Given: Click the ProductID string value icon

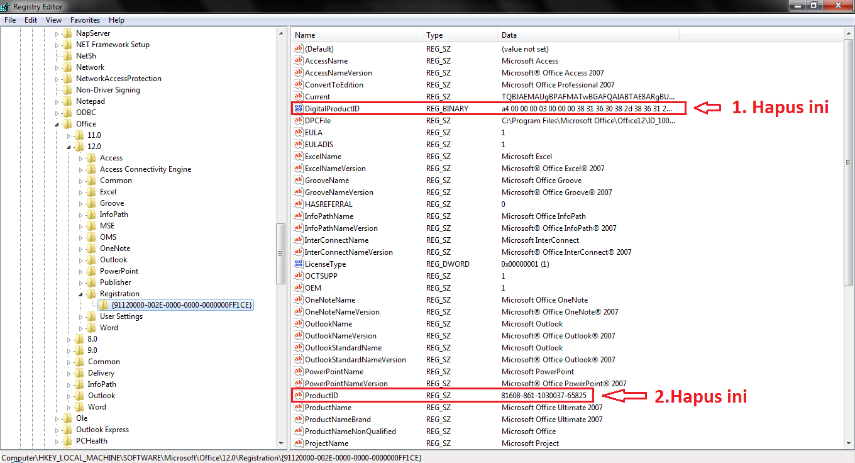Looking at the screenshot, I should tap(299, 396).
